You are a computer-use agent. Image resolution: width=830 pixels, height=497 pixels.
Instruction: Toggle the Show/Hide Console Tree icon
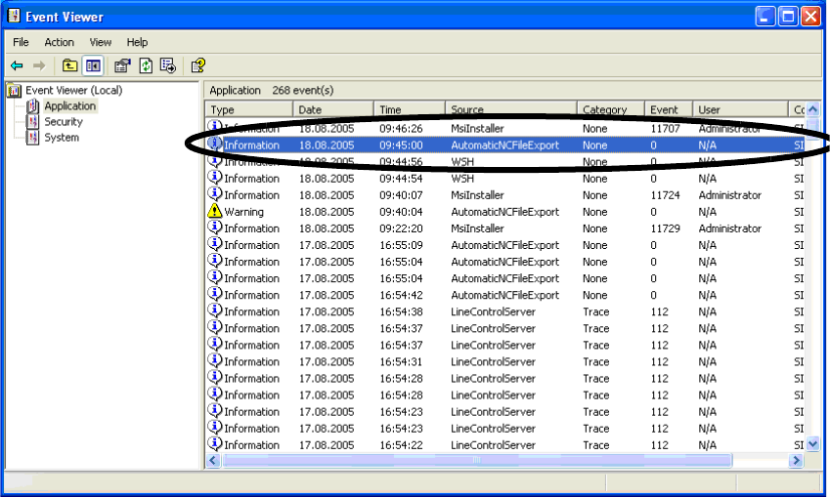[93, 66]
